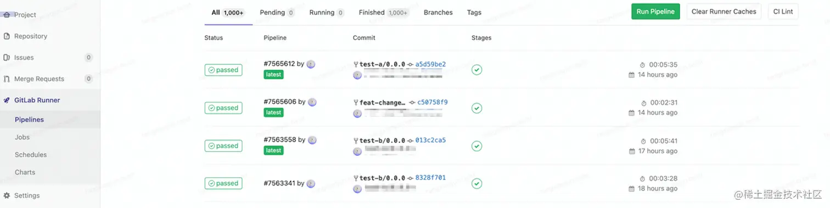Click the Merge Requests sidebar icon

tap(7, 79)
